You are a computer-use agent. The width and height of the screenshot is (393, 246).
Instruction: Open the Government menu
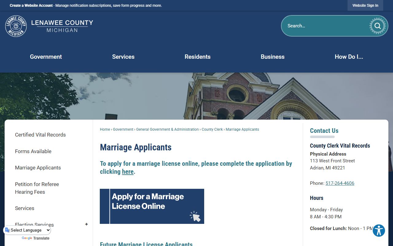[x=46, y=57]
